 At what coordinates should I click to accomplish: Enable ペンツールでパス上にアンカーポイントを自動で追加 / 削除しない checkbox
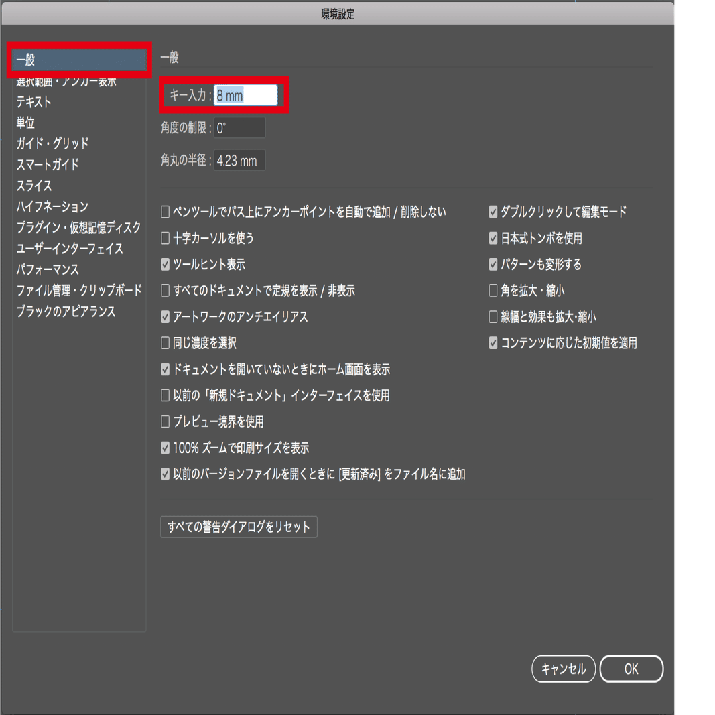[165, 212]
